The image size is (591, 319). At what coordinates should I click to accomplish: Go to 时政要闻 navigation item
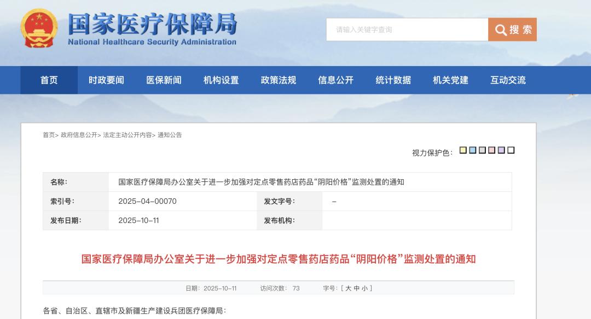106,80
